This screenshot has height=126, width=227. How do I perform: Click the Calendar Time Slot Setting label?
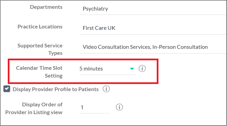pos(39,72)
